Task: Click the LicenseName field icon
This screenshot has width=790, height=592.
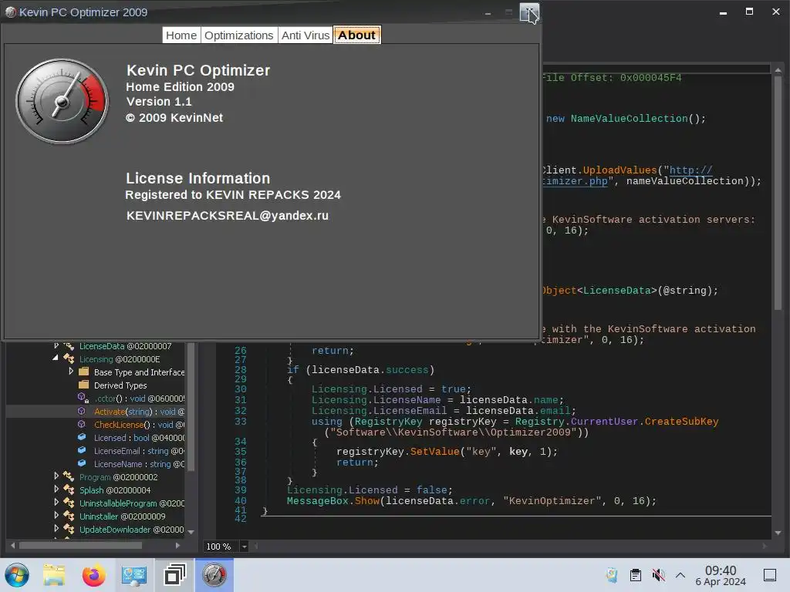Action: (x=82, y=463)
